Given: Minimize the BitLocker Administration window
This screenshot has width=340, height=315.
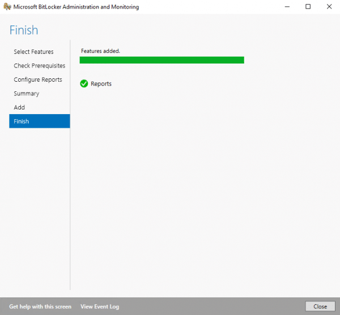Looking at the screenshot, I should 287,7.
